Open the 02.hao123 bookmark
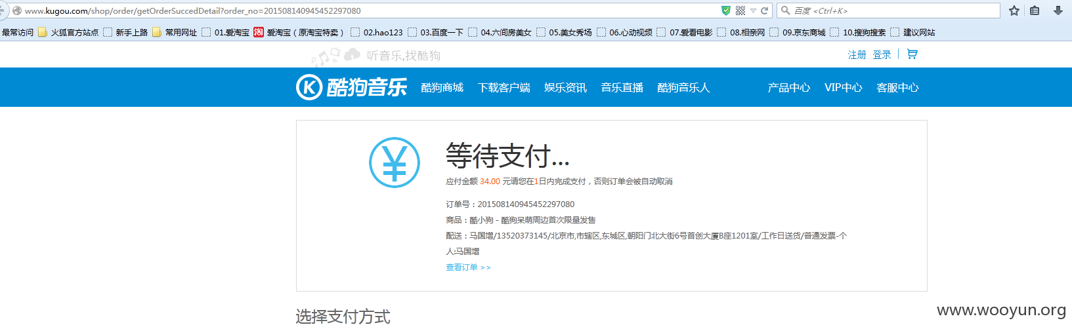This screenshot has height=329, width=1072. coord(377,32)
